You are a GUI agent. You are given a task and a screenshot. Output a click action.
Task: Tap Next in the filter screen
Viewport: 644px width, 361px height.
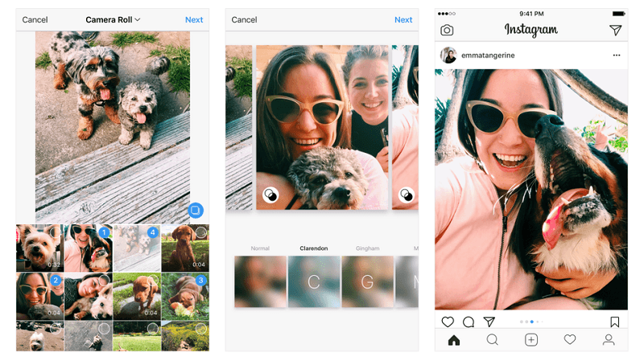click(403, 19)
